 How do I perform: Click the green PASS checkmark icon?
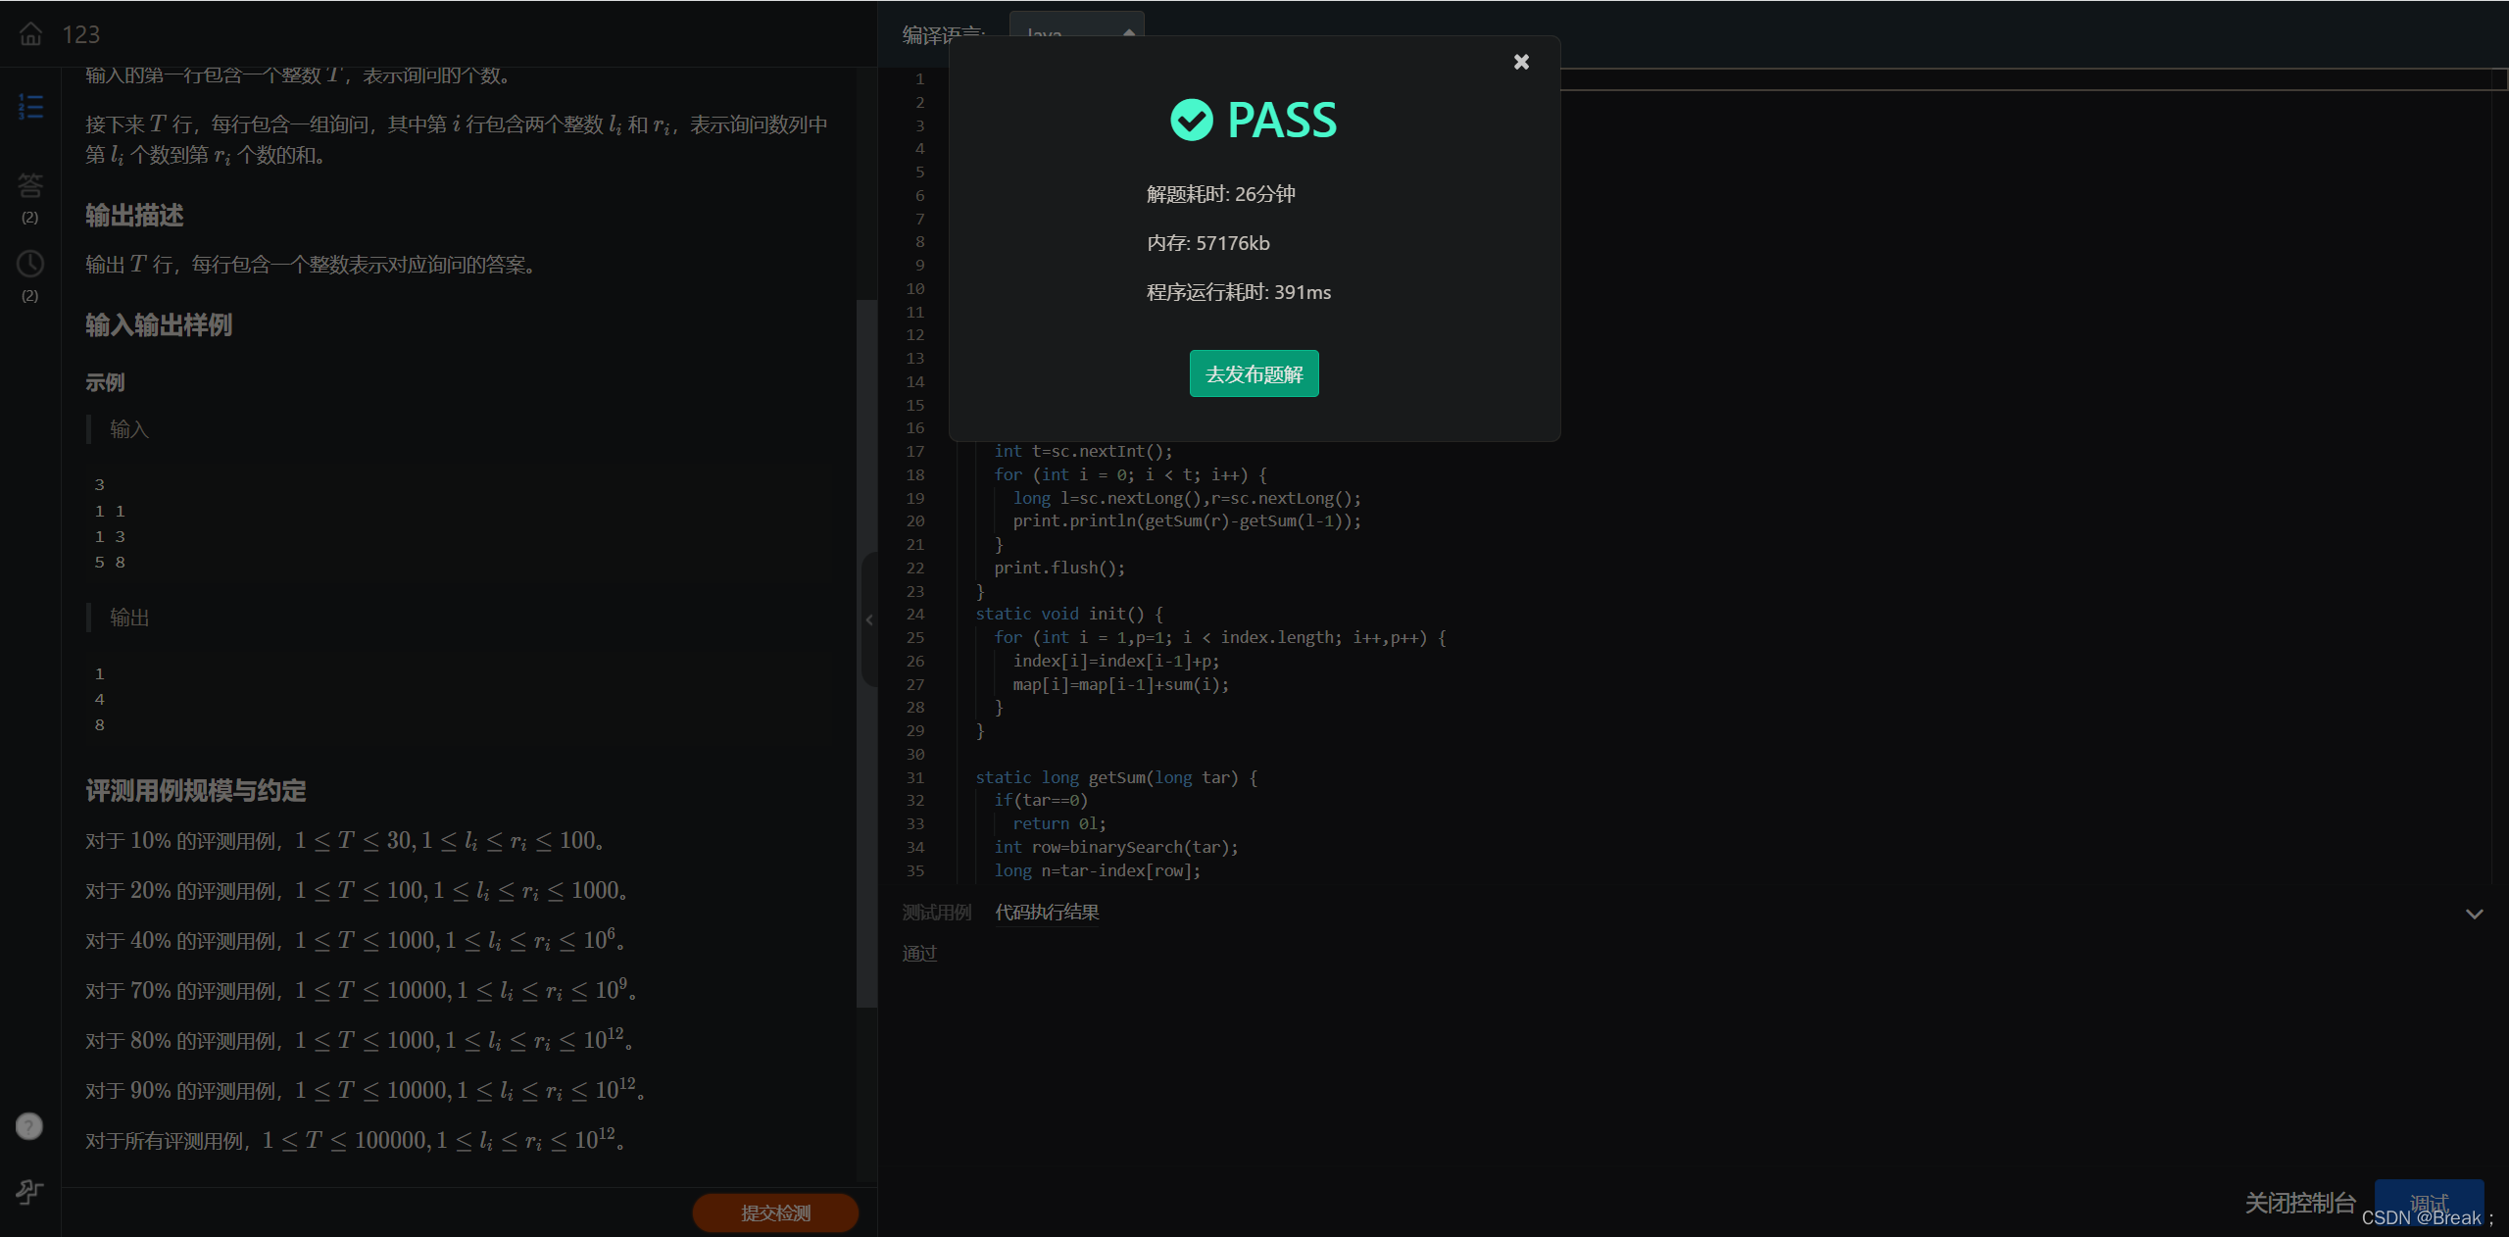(x=1192, y=121)
